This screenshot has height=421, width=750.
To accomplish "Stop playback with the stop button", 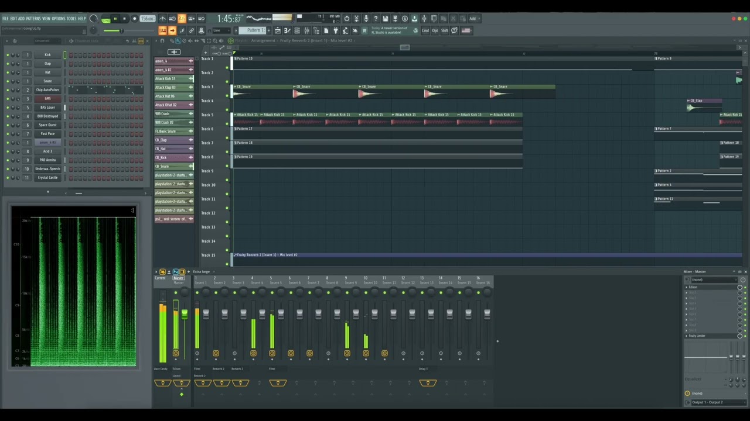I will click(124, 18).
